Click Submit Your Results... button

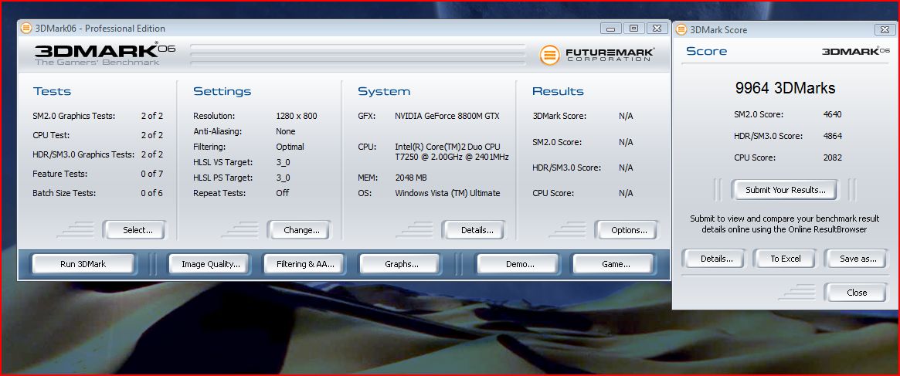(x=785, y=190)
